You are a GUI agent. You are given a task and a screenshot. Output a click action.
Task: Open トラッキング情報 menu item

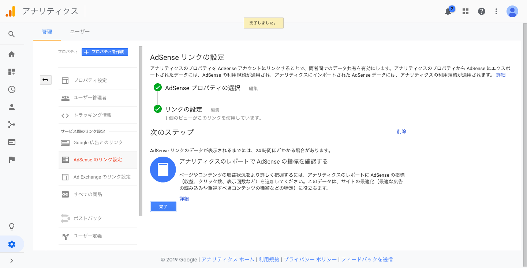coord(97,115)
